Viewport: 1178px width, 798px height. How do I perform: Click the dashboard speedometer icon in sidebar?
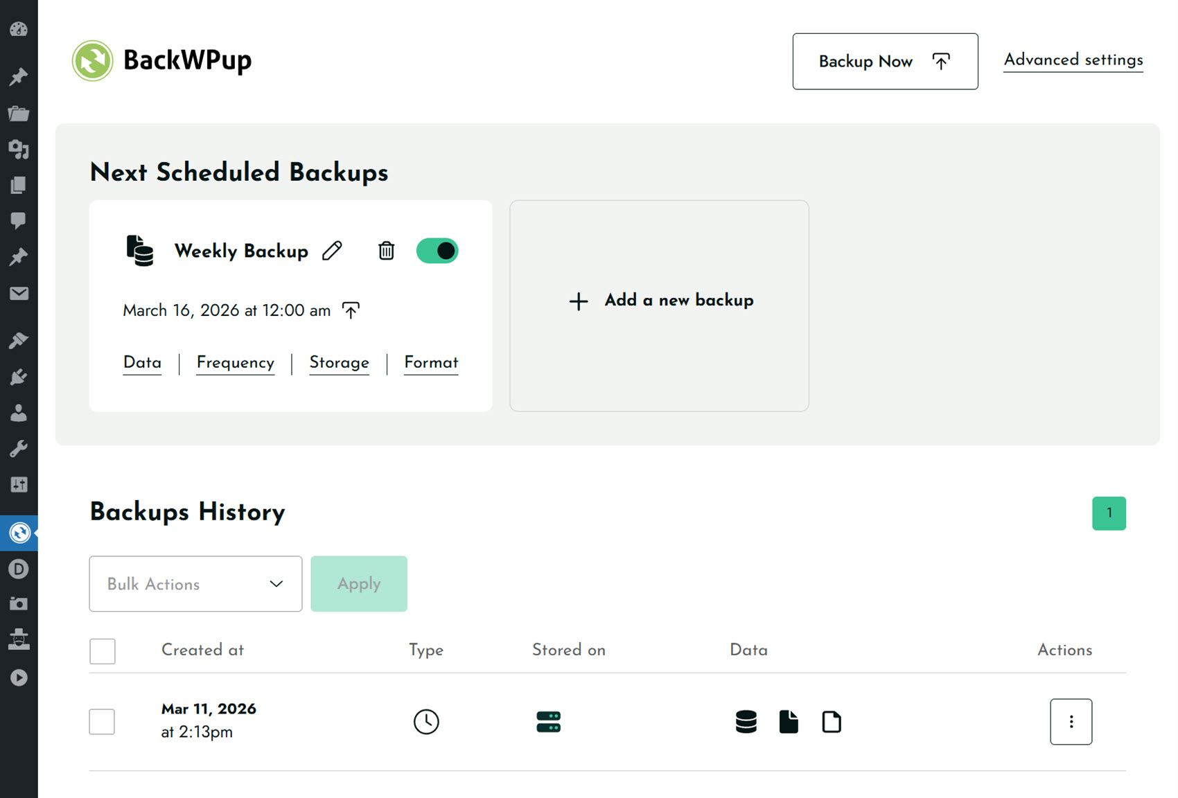point(19,29)
